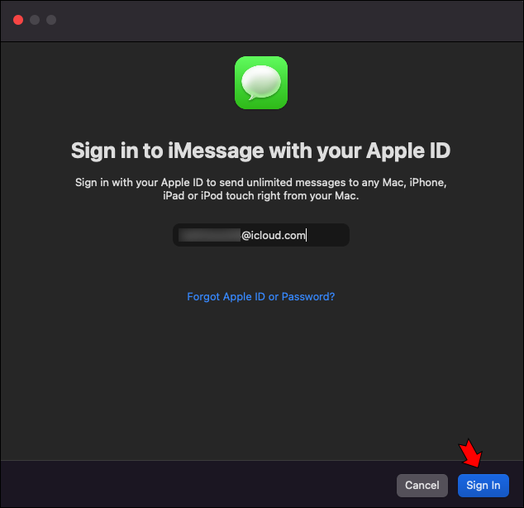Click the description text mentioning iPod touch
Image resolution: width=524 pixels, height=508 pixels.
coord(260,189)
